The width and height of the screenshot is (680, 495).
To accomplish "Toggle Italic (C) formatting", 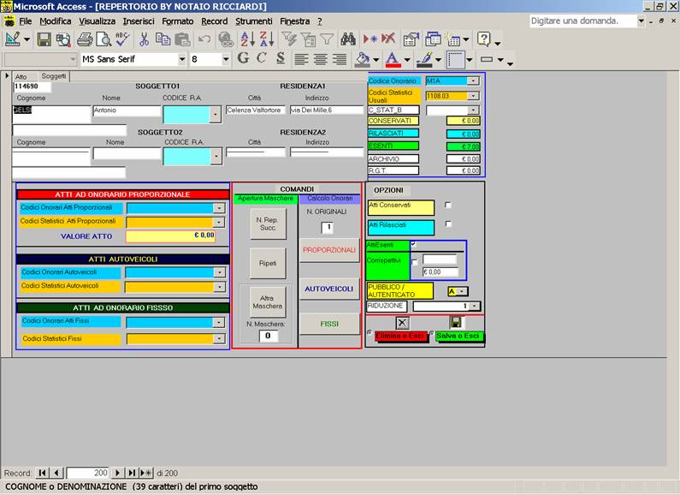I will click(262, 58).
